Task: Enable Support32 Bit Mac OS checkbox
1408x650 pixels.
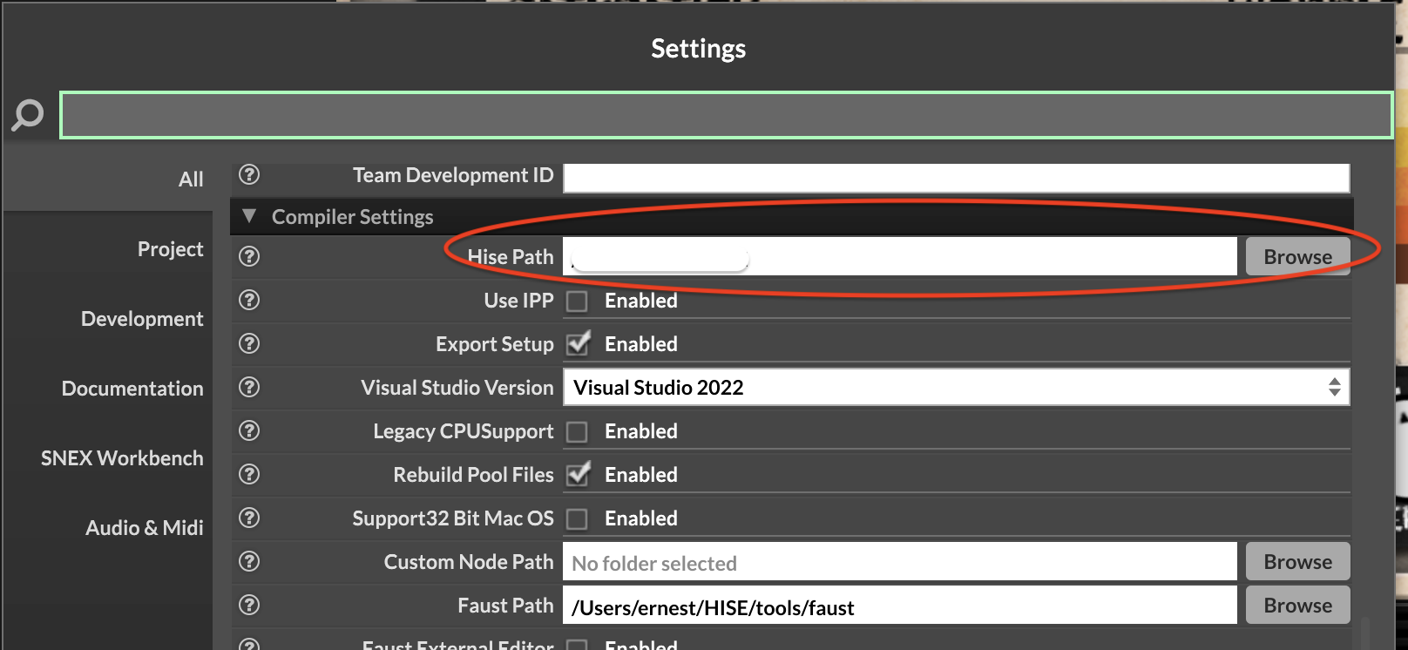Action: coord(577,519)
